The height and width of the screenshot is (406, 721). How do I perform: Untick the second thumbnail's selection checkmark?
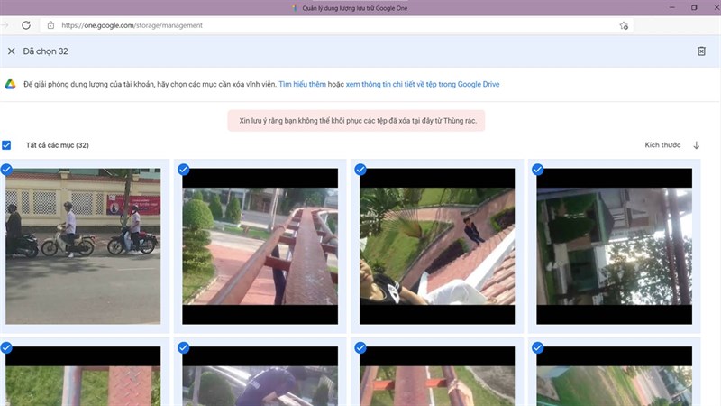(x=184, y=169)
